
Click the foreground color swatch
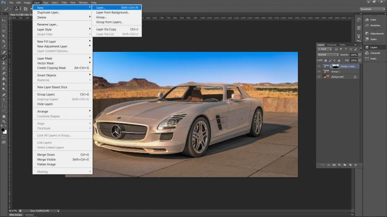(x=3, y=130)
